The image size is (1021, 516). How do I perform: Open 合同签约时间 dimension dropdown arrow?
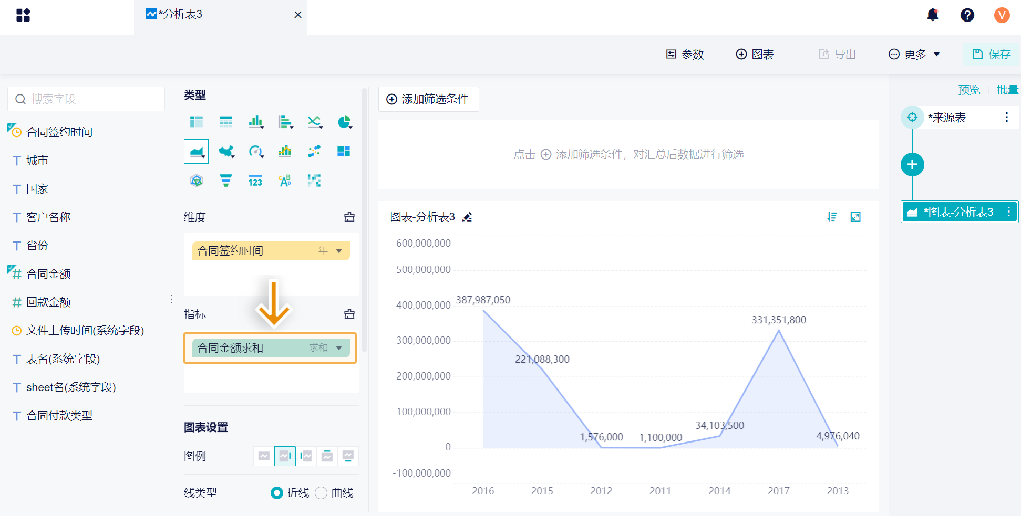339,251
